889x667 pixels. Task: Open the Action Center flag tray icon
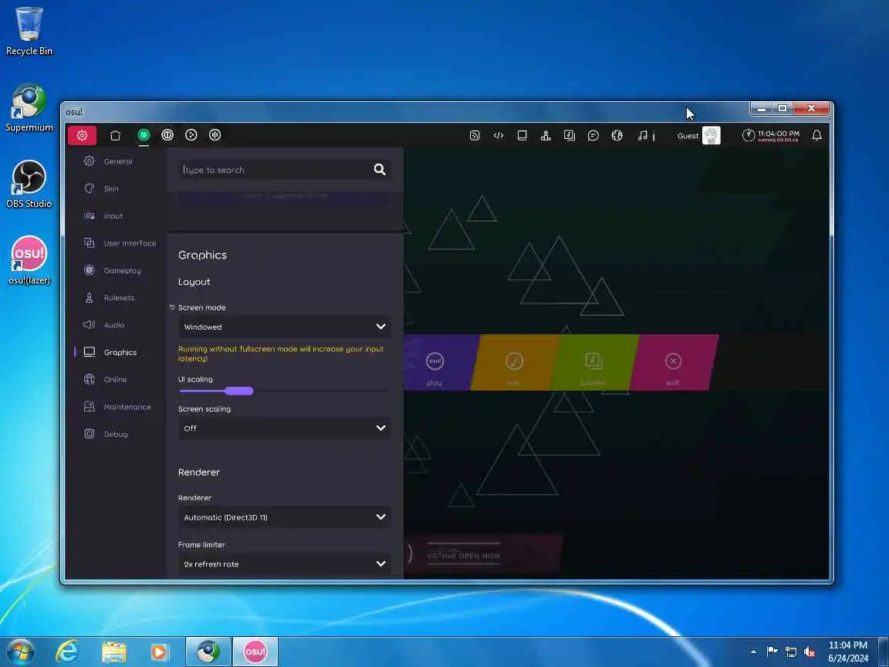pyautogui.click(x=772, y=652)
